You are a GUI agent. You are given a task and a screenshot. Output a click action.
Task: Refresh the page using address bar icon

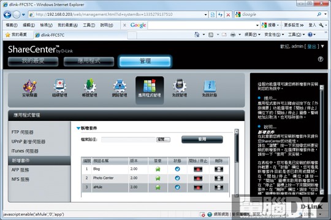point(221,15)
